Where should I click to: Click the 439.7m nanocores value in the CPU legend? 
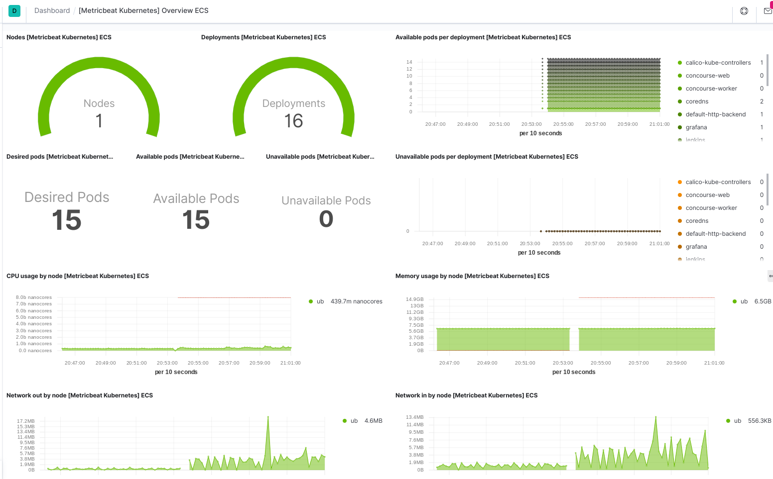[357, 301]
